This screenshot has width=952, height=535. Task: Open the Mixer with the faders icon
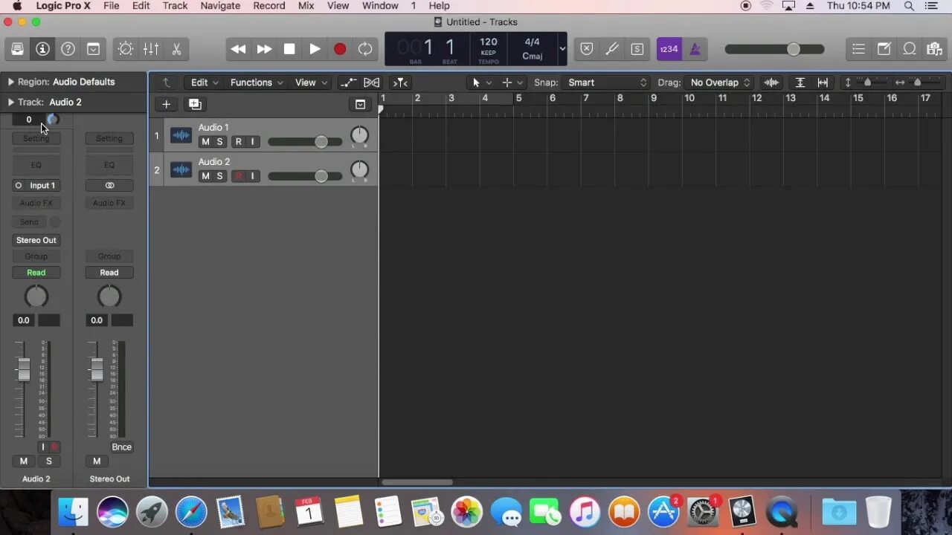tap(150, 49)
